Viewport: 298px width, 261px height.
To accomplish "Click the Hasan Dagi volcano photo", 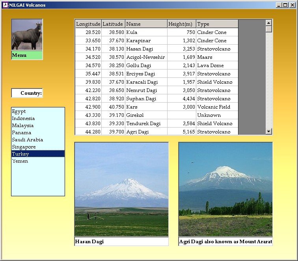I will [x=121, y=189].
